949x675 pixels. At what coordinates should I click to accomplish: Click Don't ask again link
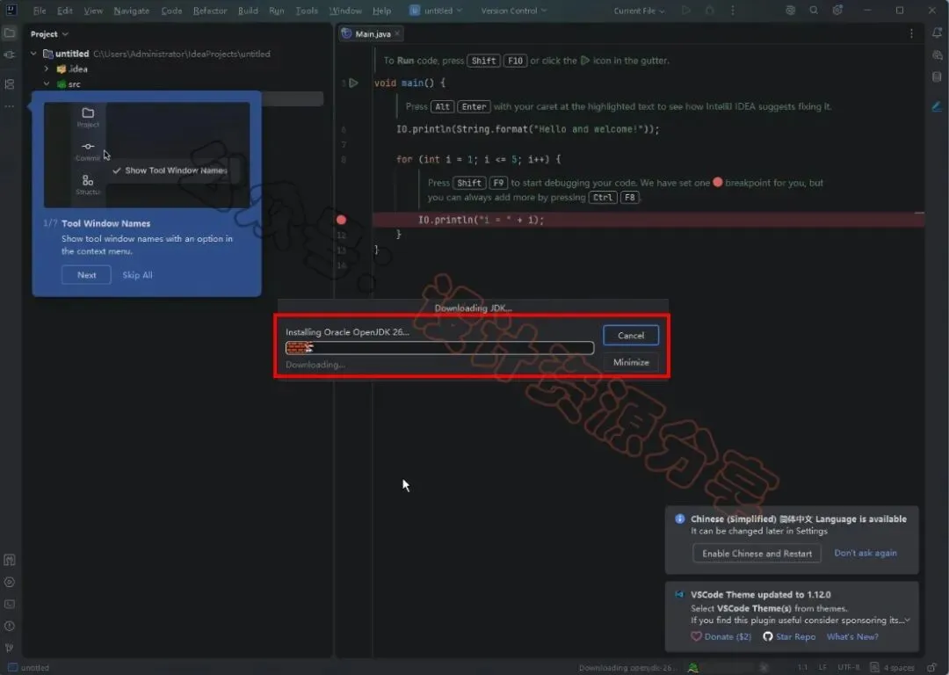865,553
